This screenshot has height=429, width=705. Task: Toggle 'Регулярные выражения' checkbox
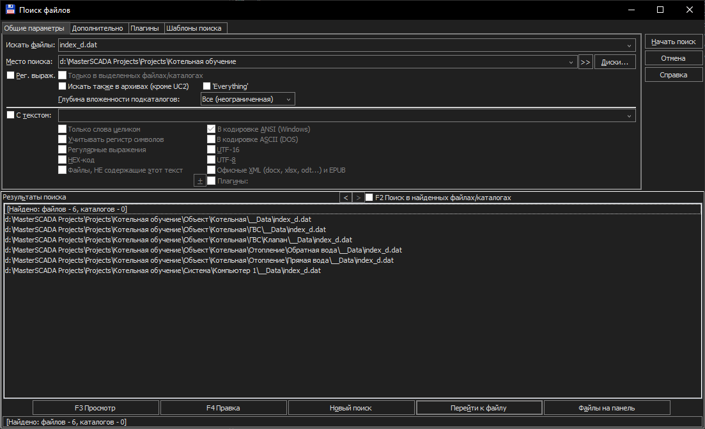click(x=62, y=150)
